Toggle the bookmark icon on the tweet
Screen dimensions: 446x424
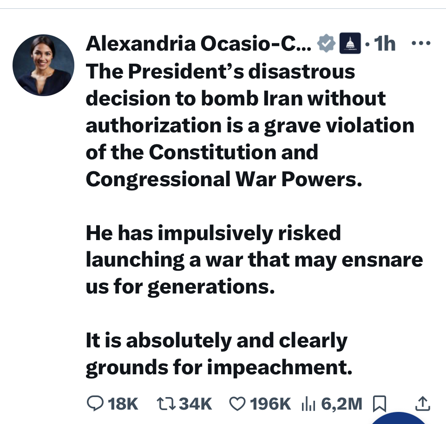click(380, 404)
